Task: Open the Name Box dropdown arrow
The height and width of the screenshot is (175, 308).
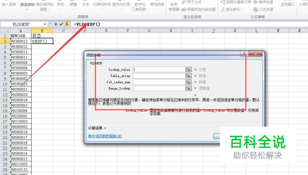Action: 45,24
